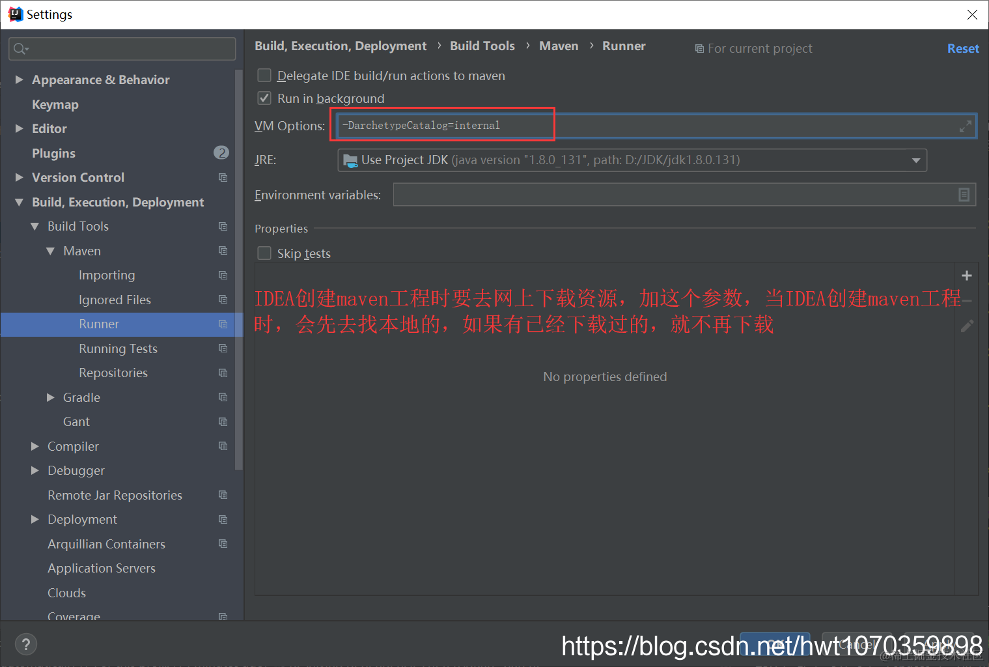The width and height of the screenshot is (989, 667).
Task: Click the project-level icon next to Build Tools
Action: [223, 226]
